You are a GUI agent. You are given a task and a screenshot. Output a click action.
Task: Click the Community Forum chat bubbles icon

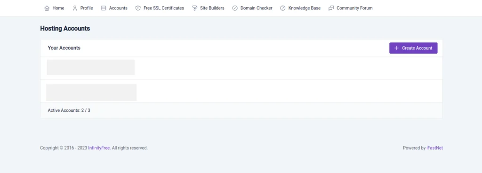(331, 8)
